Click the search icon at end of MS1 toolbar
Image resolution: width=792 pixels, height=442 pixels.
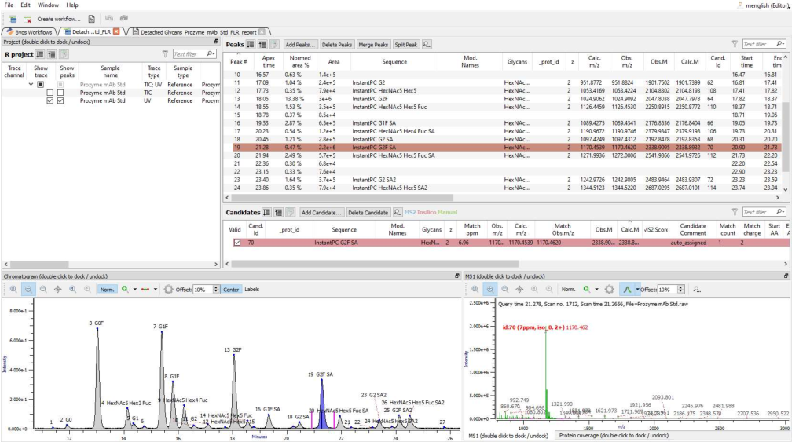[697, 289]
